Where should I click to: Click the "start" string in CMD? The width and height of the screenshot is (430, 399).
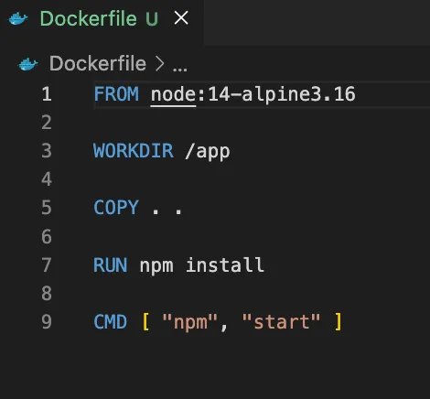tap(281, 322)
